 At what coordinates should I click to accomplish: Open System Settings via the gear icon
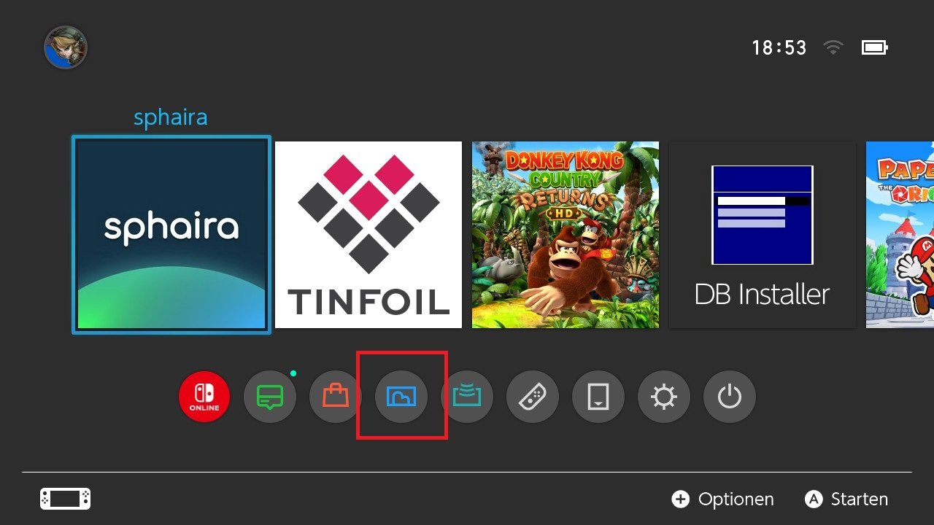point(664,397)
